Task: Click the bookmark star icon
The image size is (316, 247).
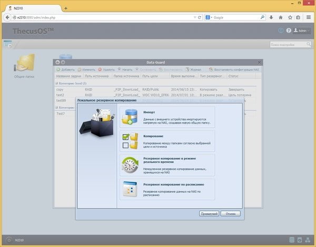Action: point(290,17)
